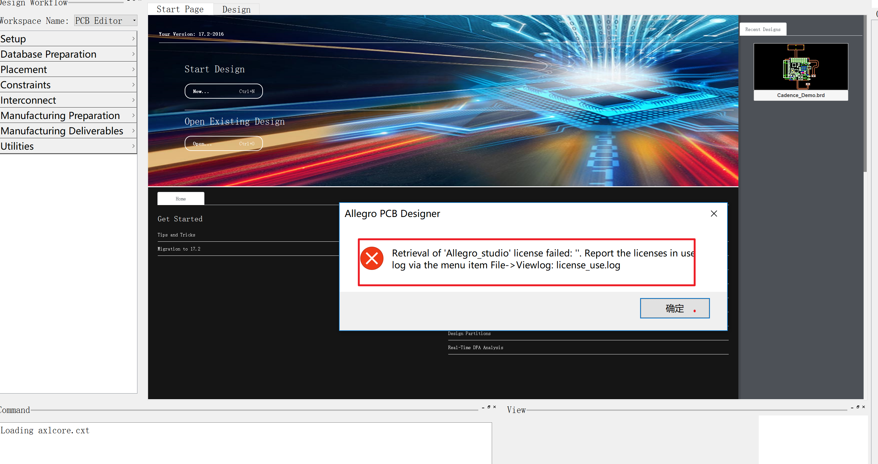This screenshot has width=878, height=464.
Task: Close the View panel
Action: click(864, 407)
